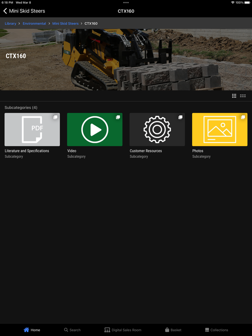Viewport: 252px width, 336px height.
Task: Tap the CTX160 hero banner image
Action: (x=126, y=60)
